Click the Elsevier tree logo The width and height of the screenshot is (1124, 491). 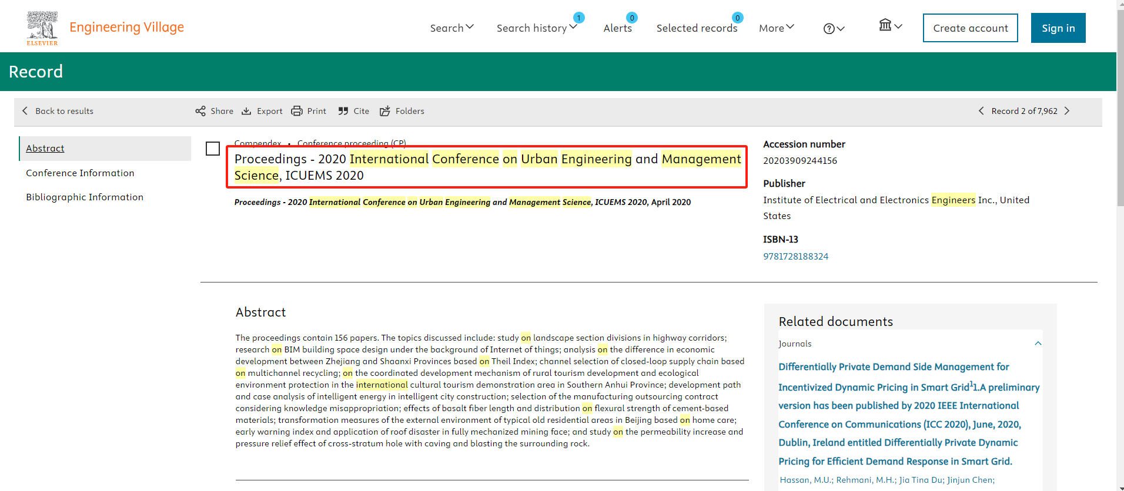tap(42, 28)
